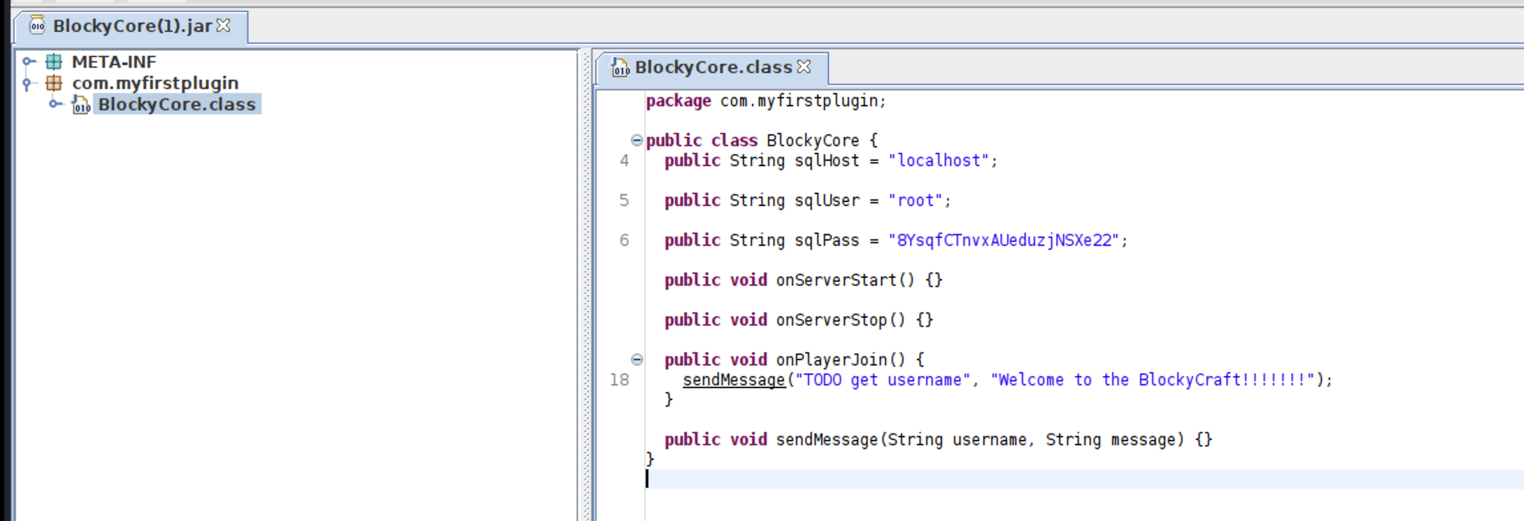Screen dimensions: 1524x521
Task: Click line number 5 in the gutter
Action: pyautogui.click(x=624, y=200)
